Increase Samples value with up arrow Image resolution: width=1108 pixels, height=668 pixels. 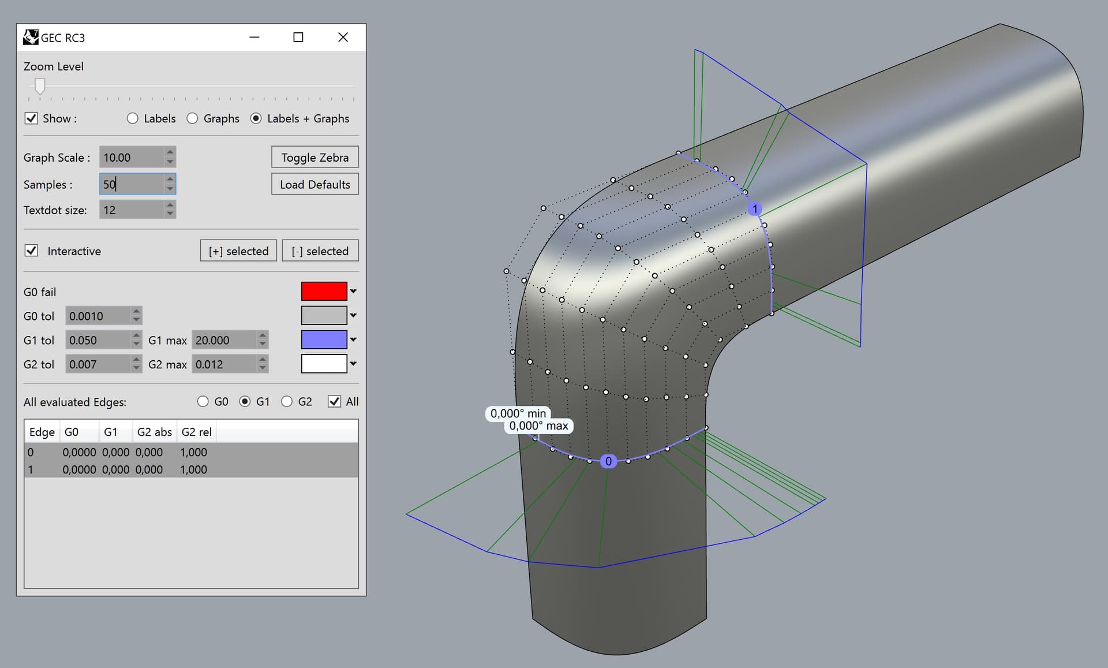click(x=170, y=179)
